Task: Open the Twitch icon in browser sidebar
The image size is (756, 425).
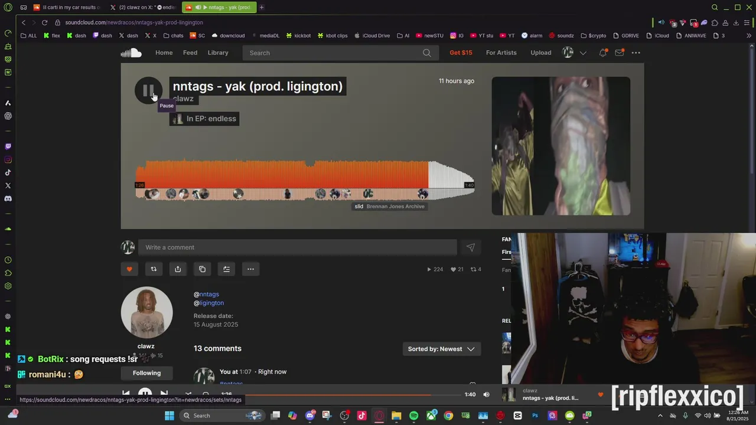Action: coord(8,146)
